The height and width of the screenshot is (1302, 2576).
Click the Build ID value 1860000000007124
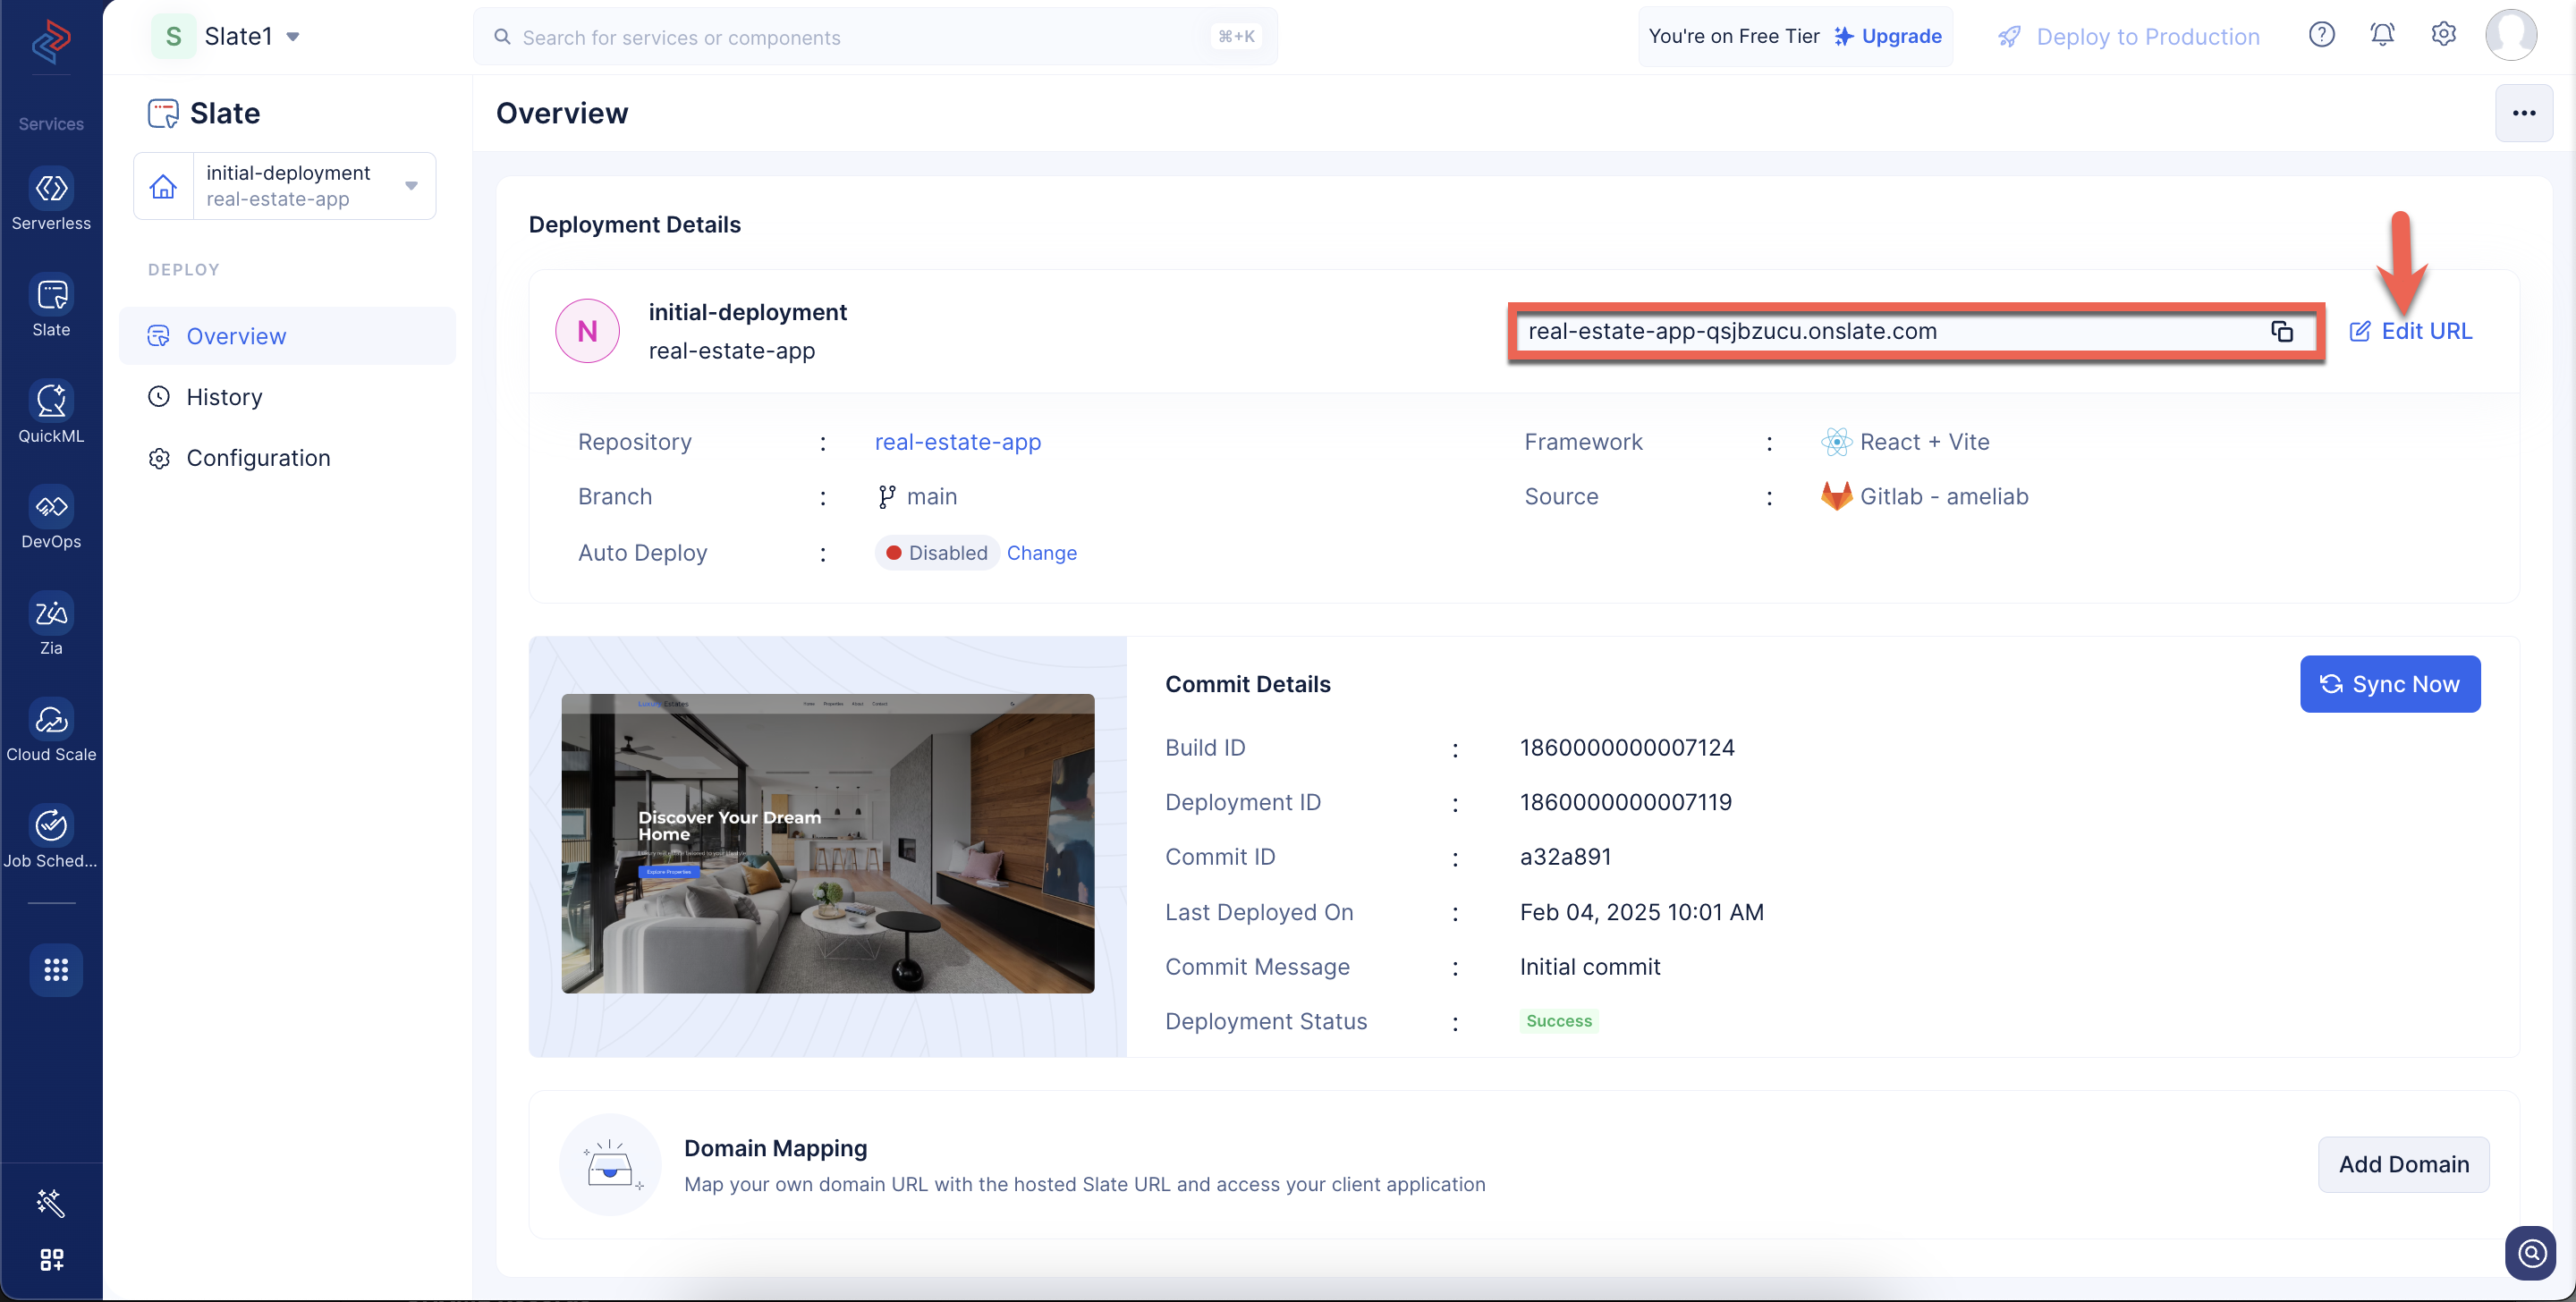(1627, 748)
